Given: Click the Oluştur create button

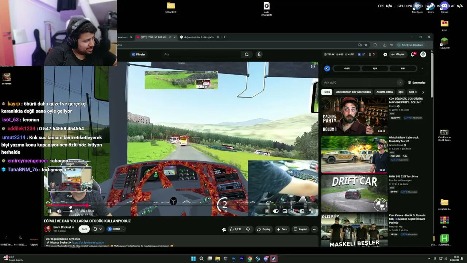Looking at the screenshot, I should click(x=398, y=54).
